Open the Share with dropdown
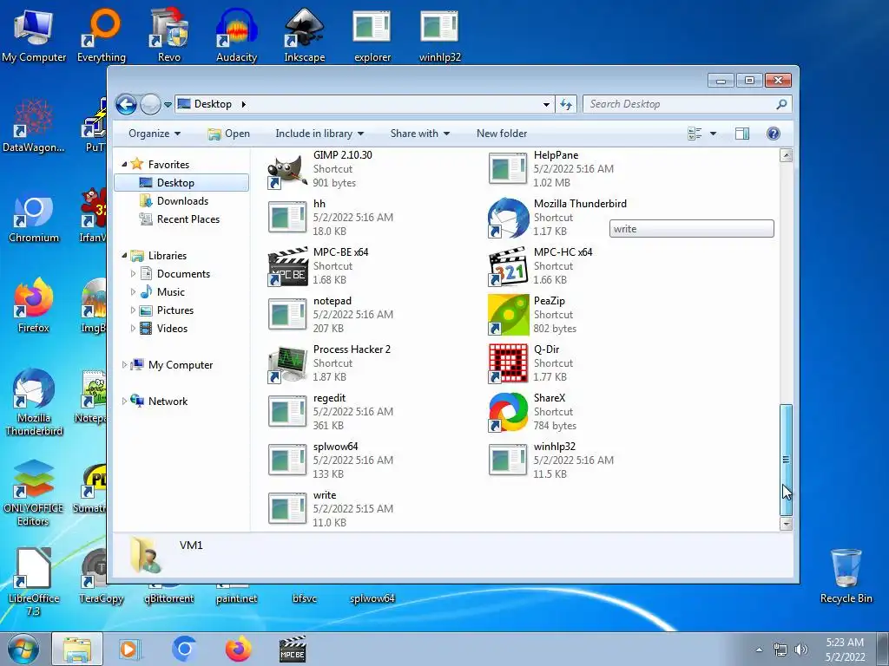Viewport: 889px width, 666px height. pos(419,134)
